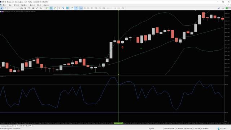The image size is (231, 130).
Task: Click the 2019.09.11 15:46 status bar date
Action: [169, 129]
